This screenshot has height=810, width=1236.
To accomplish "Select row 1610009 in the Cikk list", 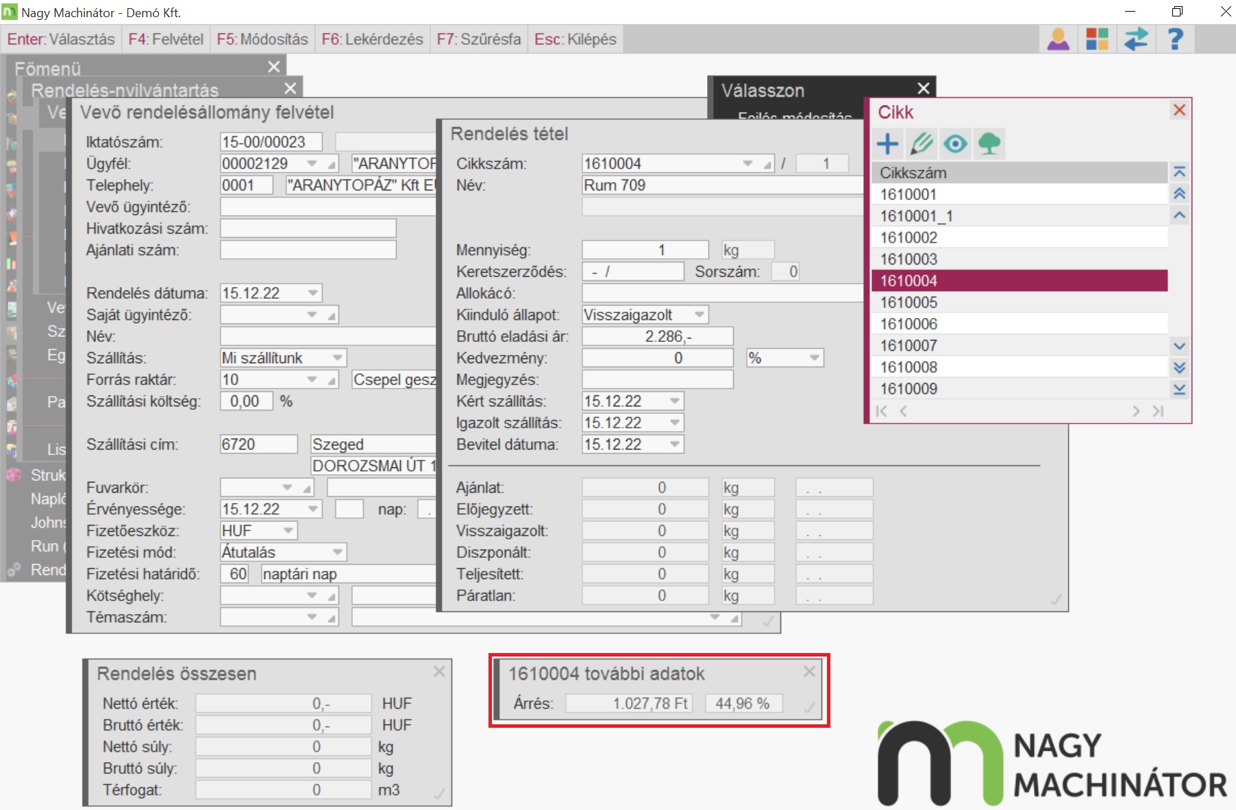I will pyautogui.click(x=1019, y=389).
